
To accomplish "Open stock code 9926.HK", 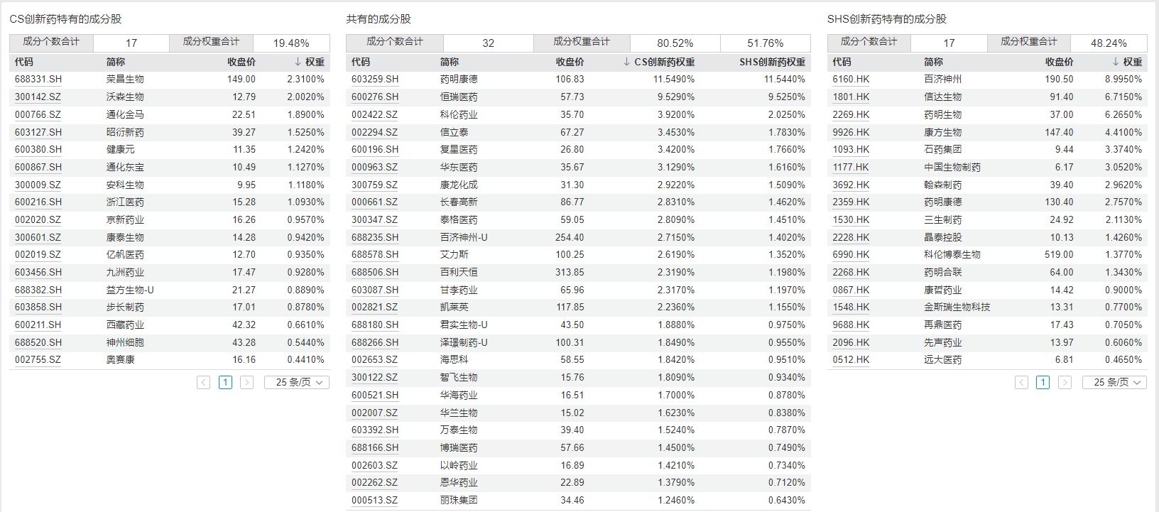I will (851, 132).
